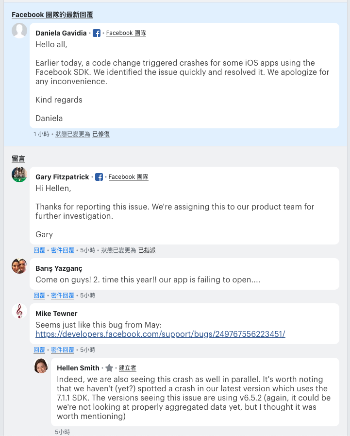Click Facebook logo beside Gary Fitzpatrick
This screenshot has width=350, height=436.
pos(99,177)
